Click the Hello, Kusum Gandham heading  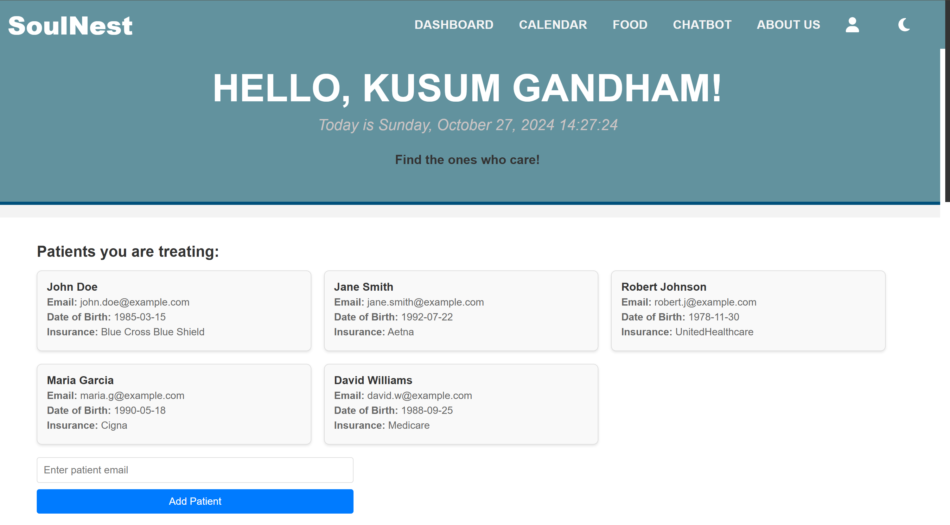pyautogui.click(x=467, y=88)
